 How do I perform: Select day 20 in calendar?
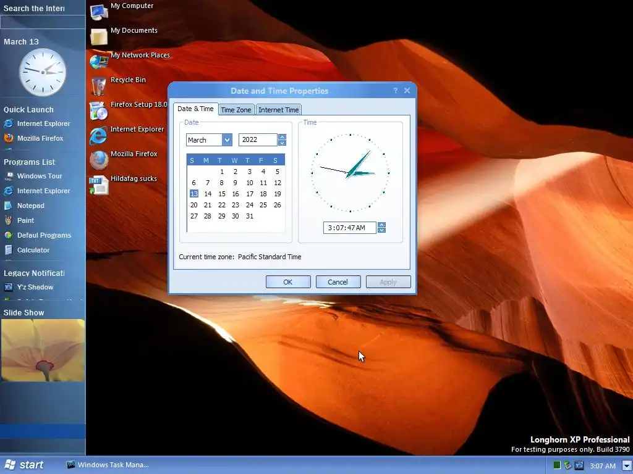tap(193, 205)
